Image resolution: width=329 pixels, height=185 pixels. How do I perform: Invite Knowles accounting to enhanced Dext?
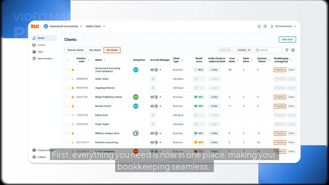click(x=214, y=142)
